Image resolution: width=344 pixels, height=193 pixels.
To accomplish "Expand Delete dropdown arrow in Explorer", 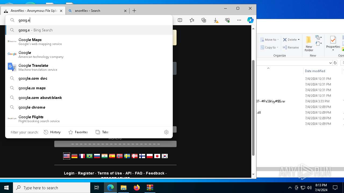I will 299,40.
